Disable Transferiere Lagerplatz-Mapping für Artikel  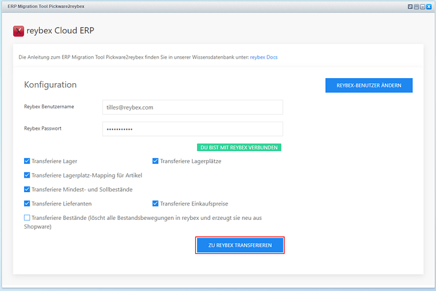coord(27,175)
